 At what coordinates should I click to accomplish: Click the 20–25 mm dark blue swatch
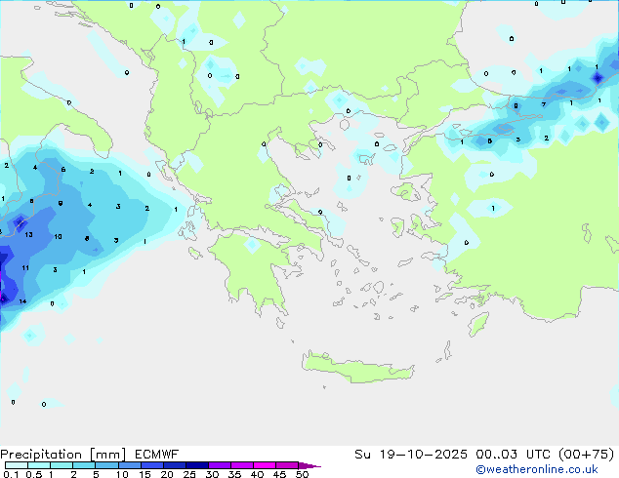point(174,465)
